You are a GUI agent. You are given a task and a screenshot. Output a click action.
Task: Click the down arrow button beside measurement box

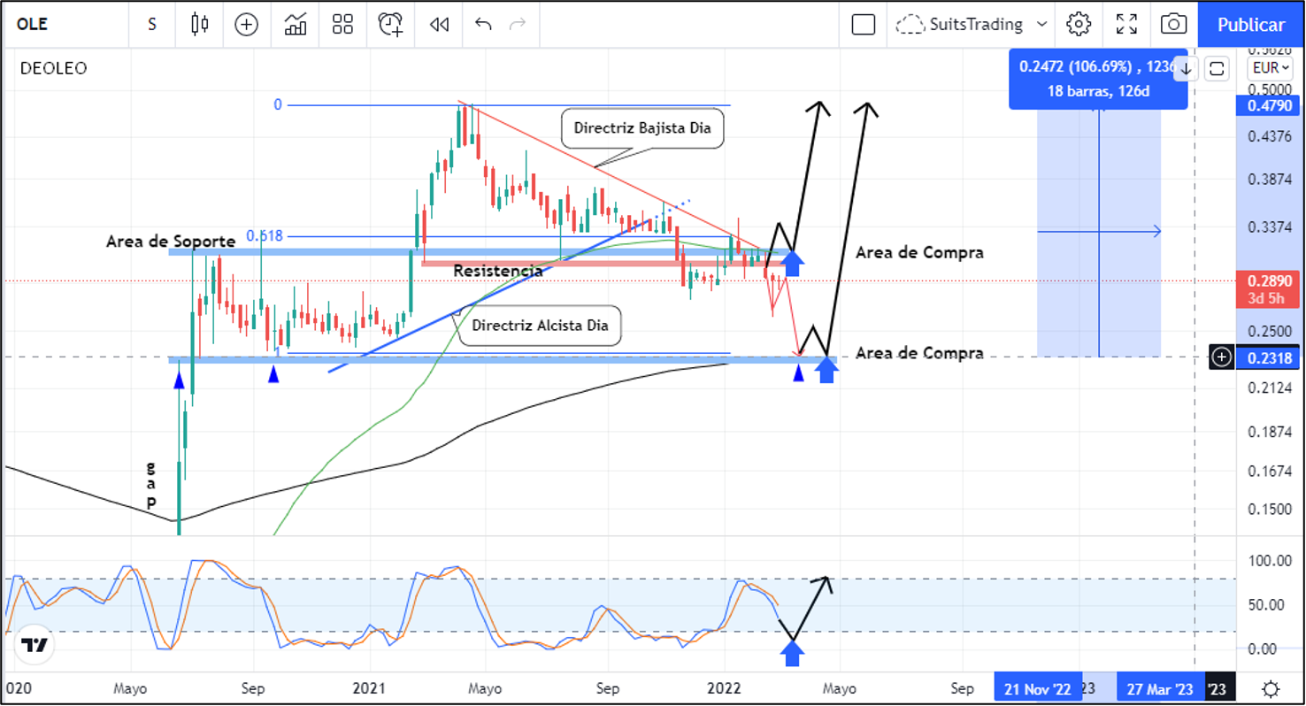point(1187,68)
